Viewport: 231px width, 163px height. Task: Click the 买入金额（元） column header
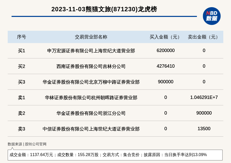tap(166, 37)
